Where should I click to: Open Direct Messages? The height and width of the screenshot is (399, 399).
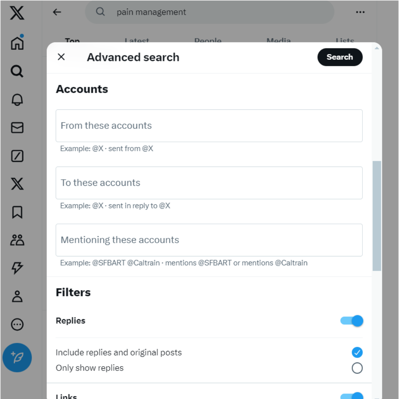point(17,128)
